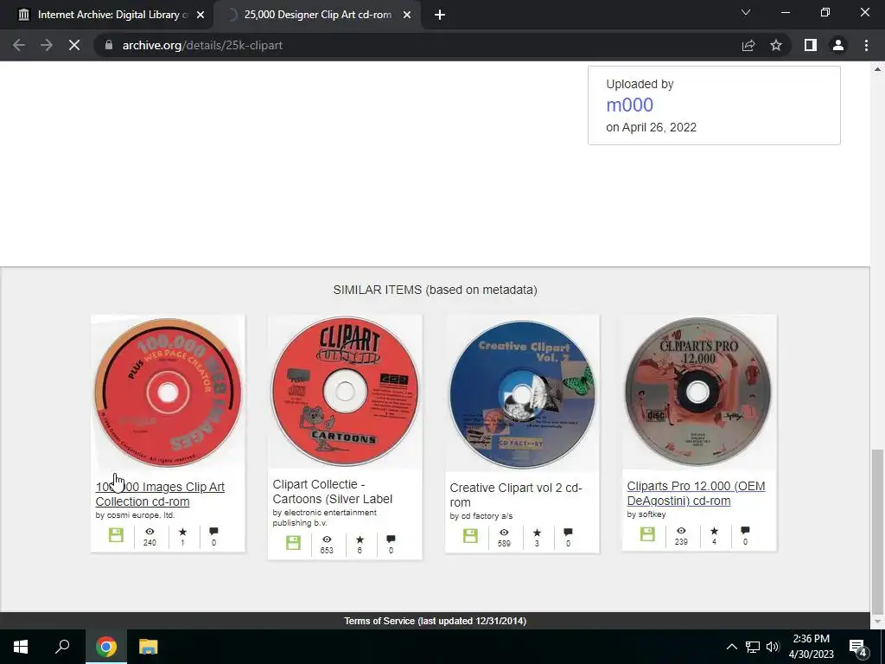
Task: Open network status tray icon
Action: (753, 647)
